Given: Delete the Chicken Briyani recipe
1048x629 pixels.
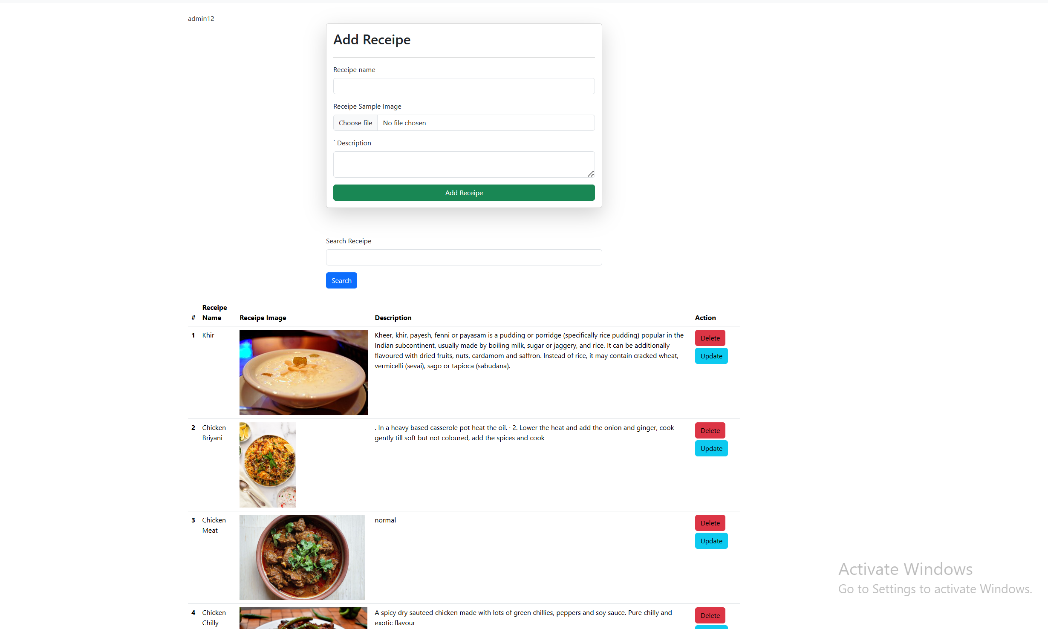Looking at the screenshot, I should [x=710, y=430].
